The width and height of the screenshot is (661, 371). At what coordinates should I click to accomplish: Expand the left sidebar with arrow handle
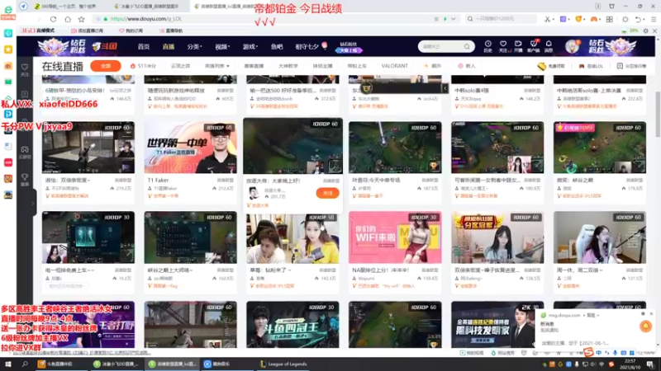click(33, 204)
